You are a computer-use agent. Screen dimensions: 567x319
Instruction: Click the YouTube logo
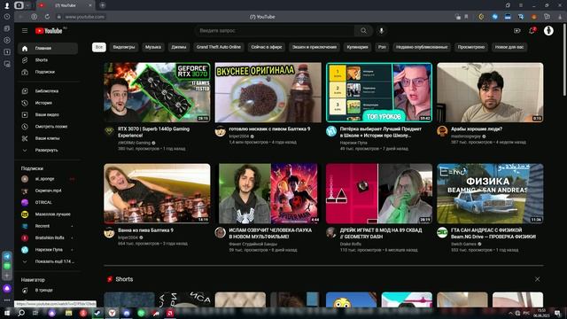coord(49,31)
